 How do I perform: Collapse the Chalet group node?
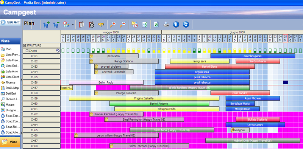pos(27,51)
